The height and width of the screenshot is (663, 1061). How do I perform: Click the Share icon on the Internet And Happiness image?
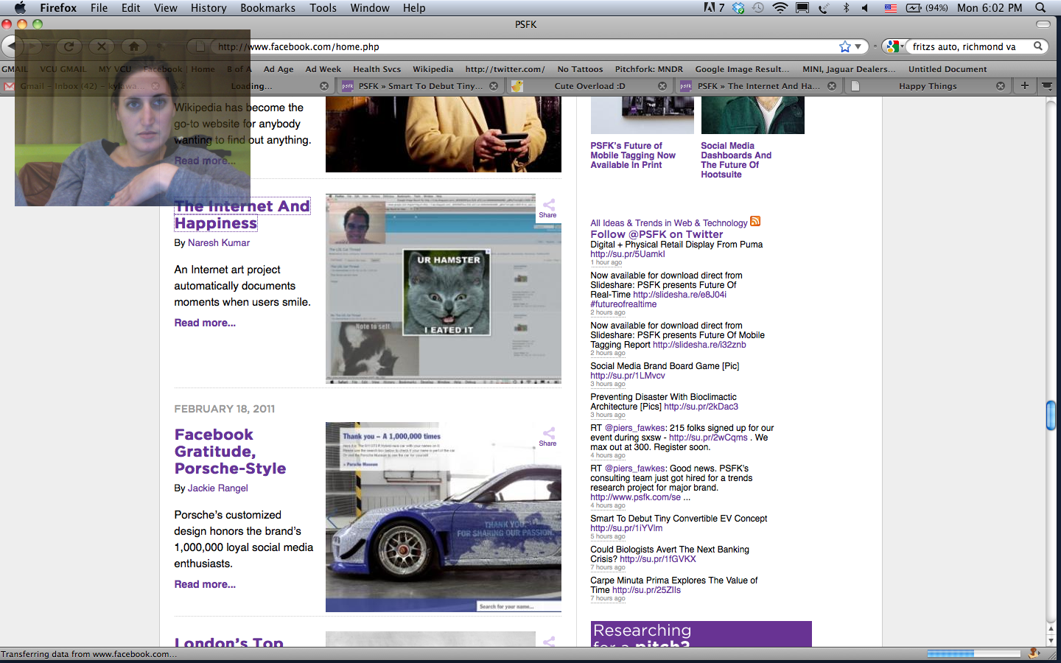pyautogui.click(x=548, y=208)
